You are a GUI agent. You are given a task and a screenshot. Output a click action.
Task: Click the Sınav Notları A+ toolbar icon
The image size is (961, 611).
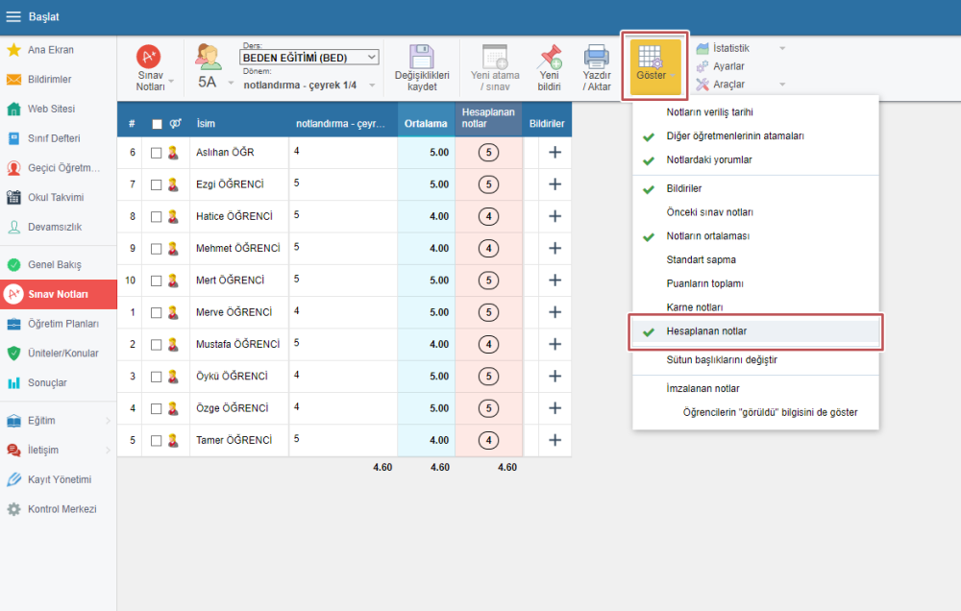(x=149, y=57)
